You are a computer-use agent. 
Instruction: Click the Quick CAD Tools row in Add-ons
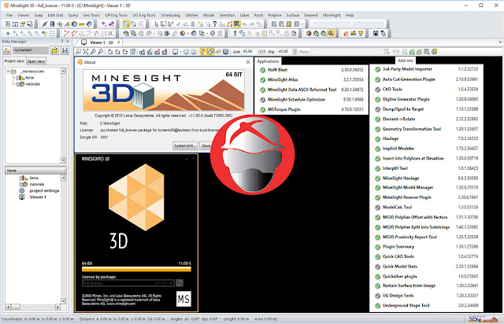click(x=427, y=256)
